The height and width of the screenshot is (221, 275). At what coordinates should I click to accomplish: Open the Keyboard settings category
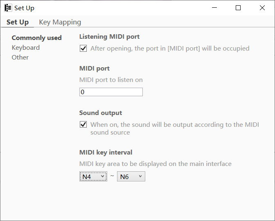26,48
